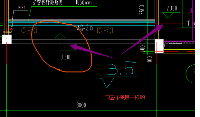The image size is (200, 117).
Task: Click the white column block at right
Action: [159, 46]
